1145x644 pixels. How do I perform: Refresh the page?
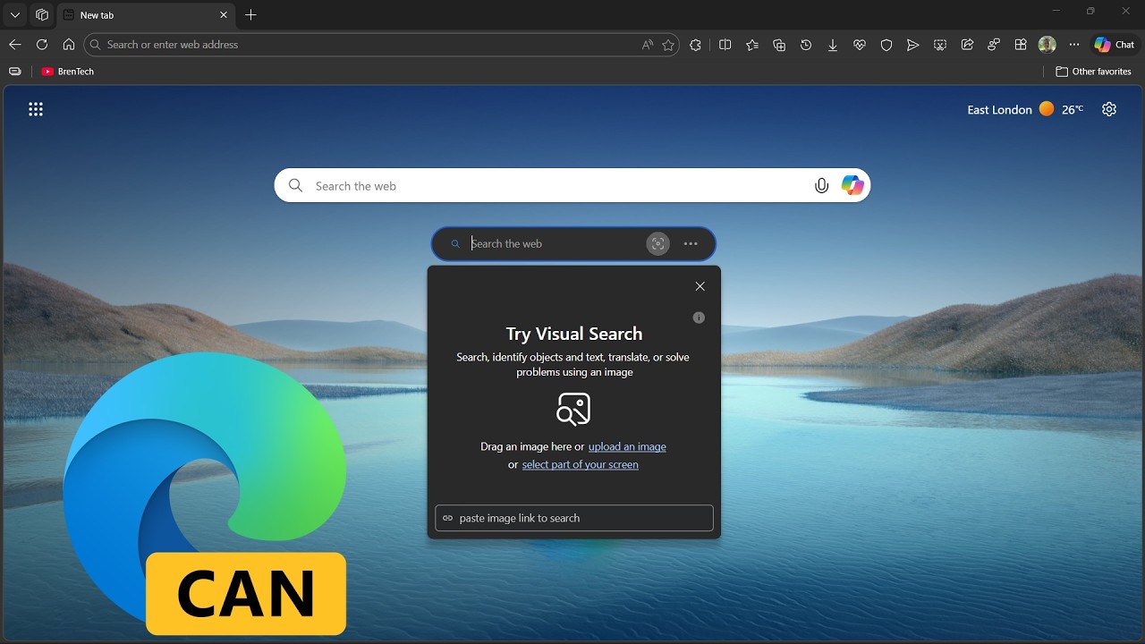(x=42, y=45)
